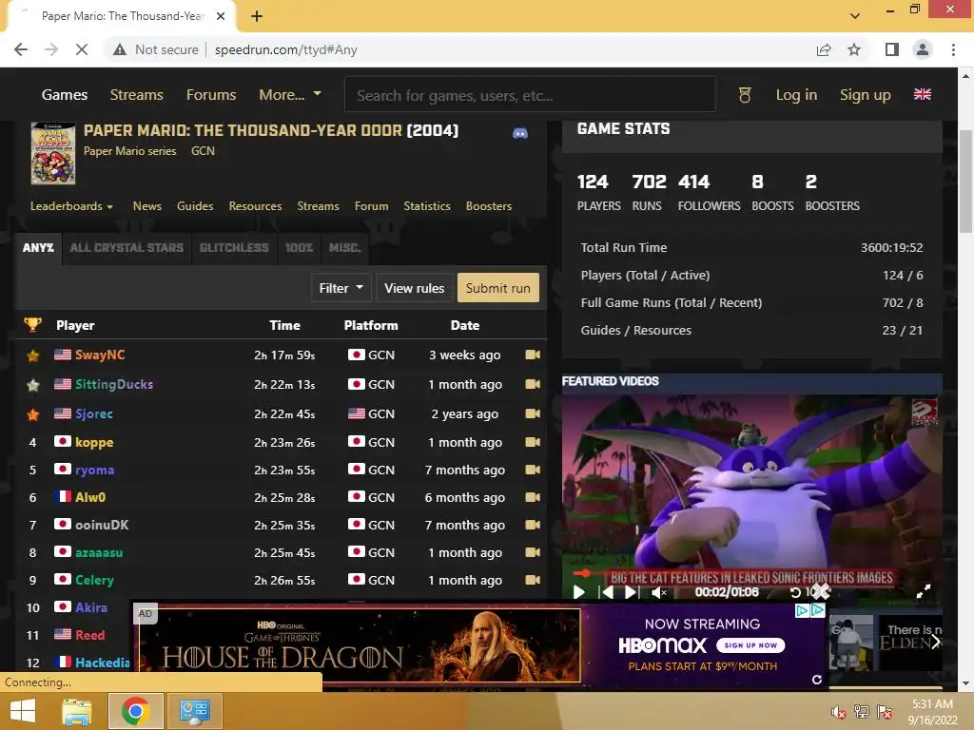
Task: Open the Discord server icon link
Action: pyautogui.click(x=520, y=133)
